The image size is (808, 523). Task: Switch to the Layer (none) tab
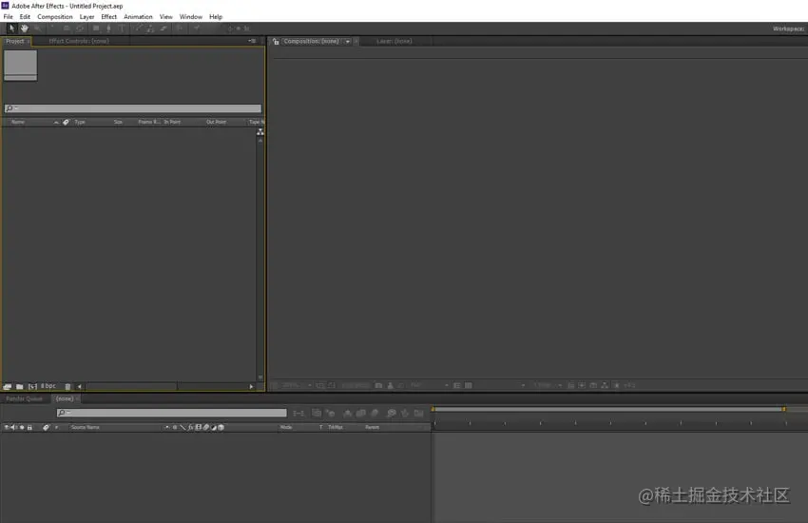pyautogui.click(x=394, y=41)
